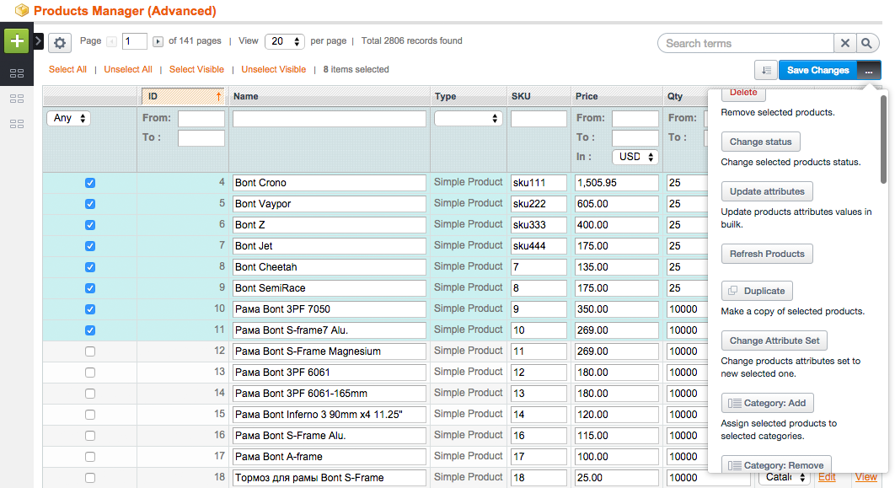Image resolution: width=895 pixels, height=488 pixels.
Task: Click the ID From filter field
Action: coord(201,119)
